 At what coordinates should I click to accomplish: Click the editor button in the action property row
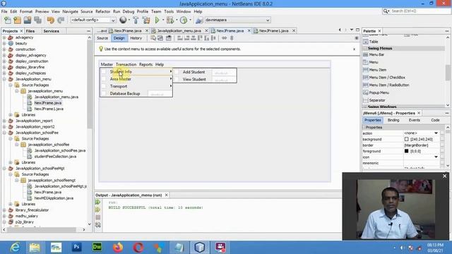coord(443,133)
